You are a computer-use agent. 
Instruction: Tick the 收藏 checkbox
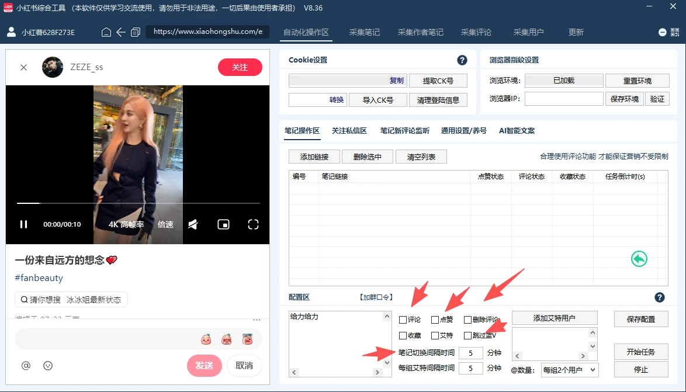coord(403,335)
